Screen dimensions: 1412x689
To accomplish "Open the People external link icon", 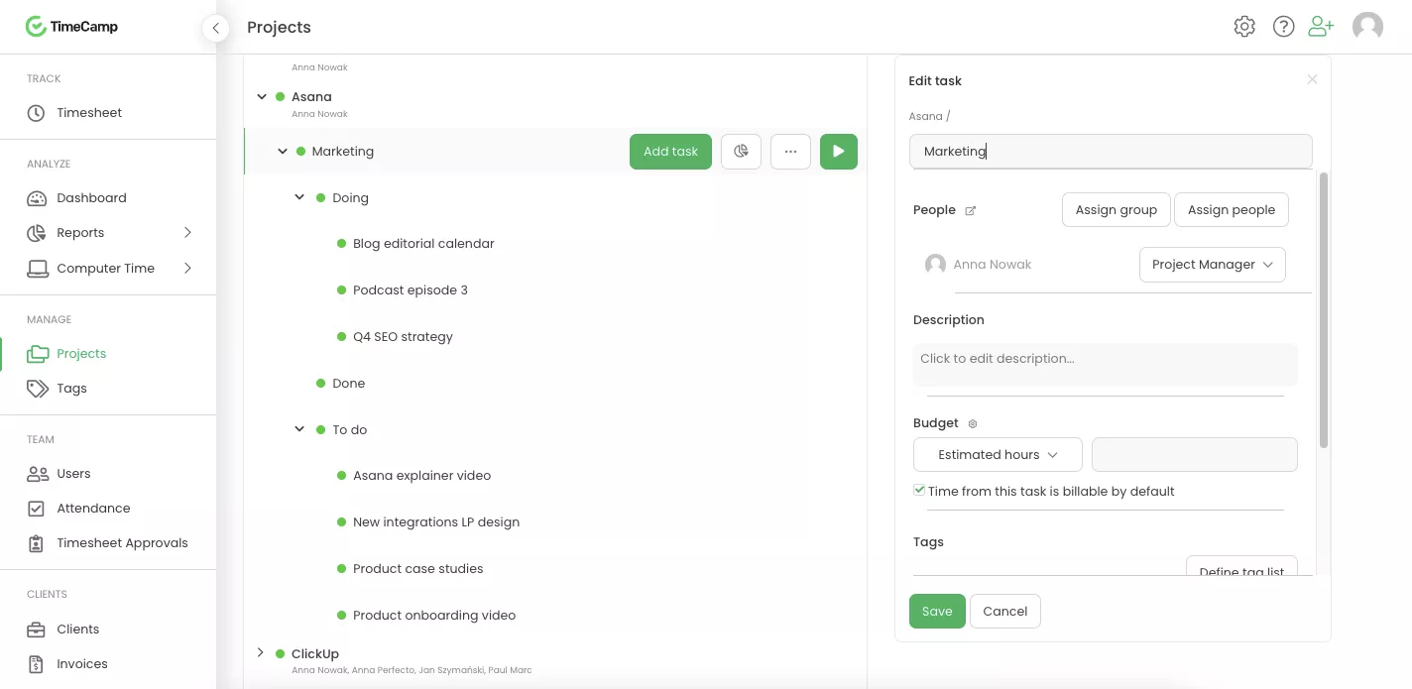I will [x=971, y=210].
